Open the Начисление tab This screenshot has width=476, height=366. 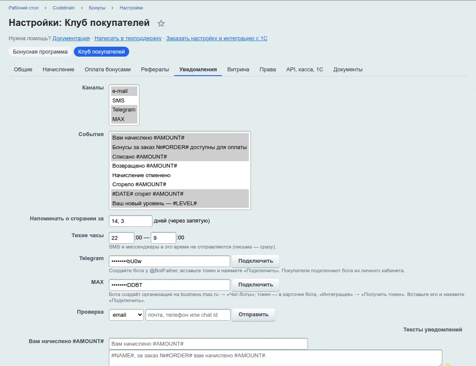(x=58, y=70)
